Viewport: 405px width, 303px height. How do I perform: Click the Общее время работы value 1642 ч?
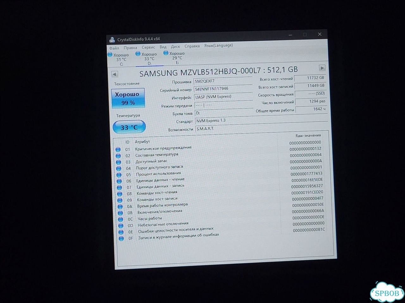(x=311, y=109)
